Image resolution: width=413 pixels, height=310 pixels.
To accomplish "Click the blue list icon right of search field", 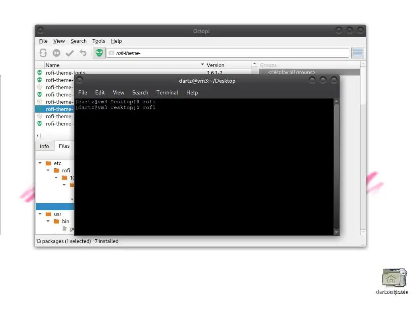I will coord(357,53).
